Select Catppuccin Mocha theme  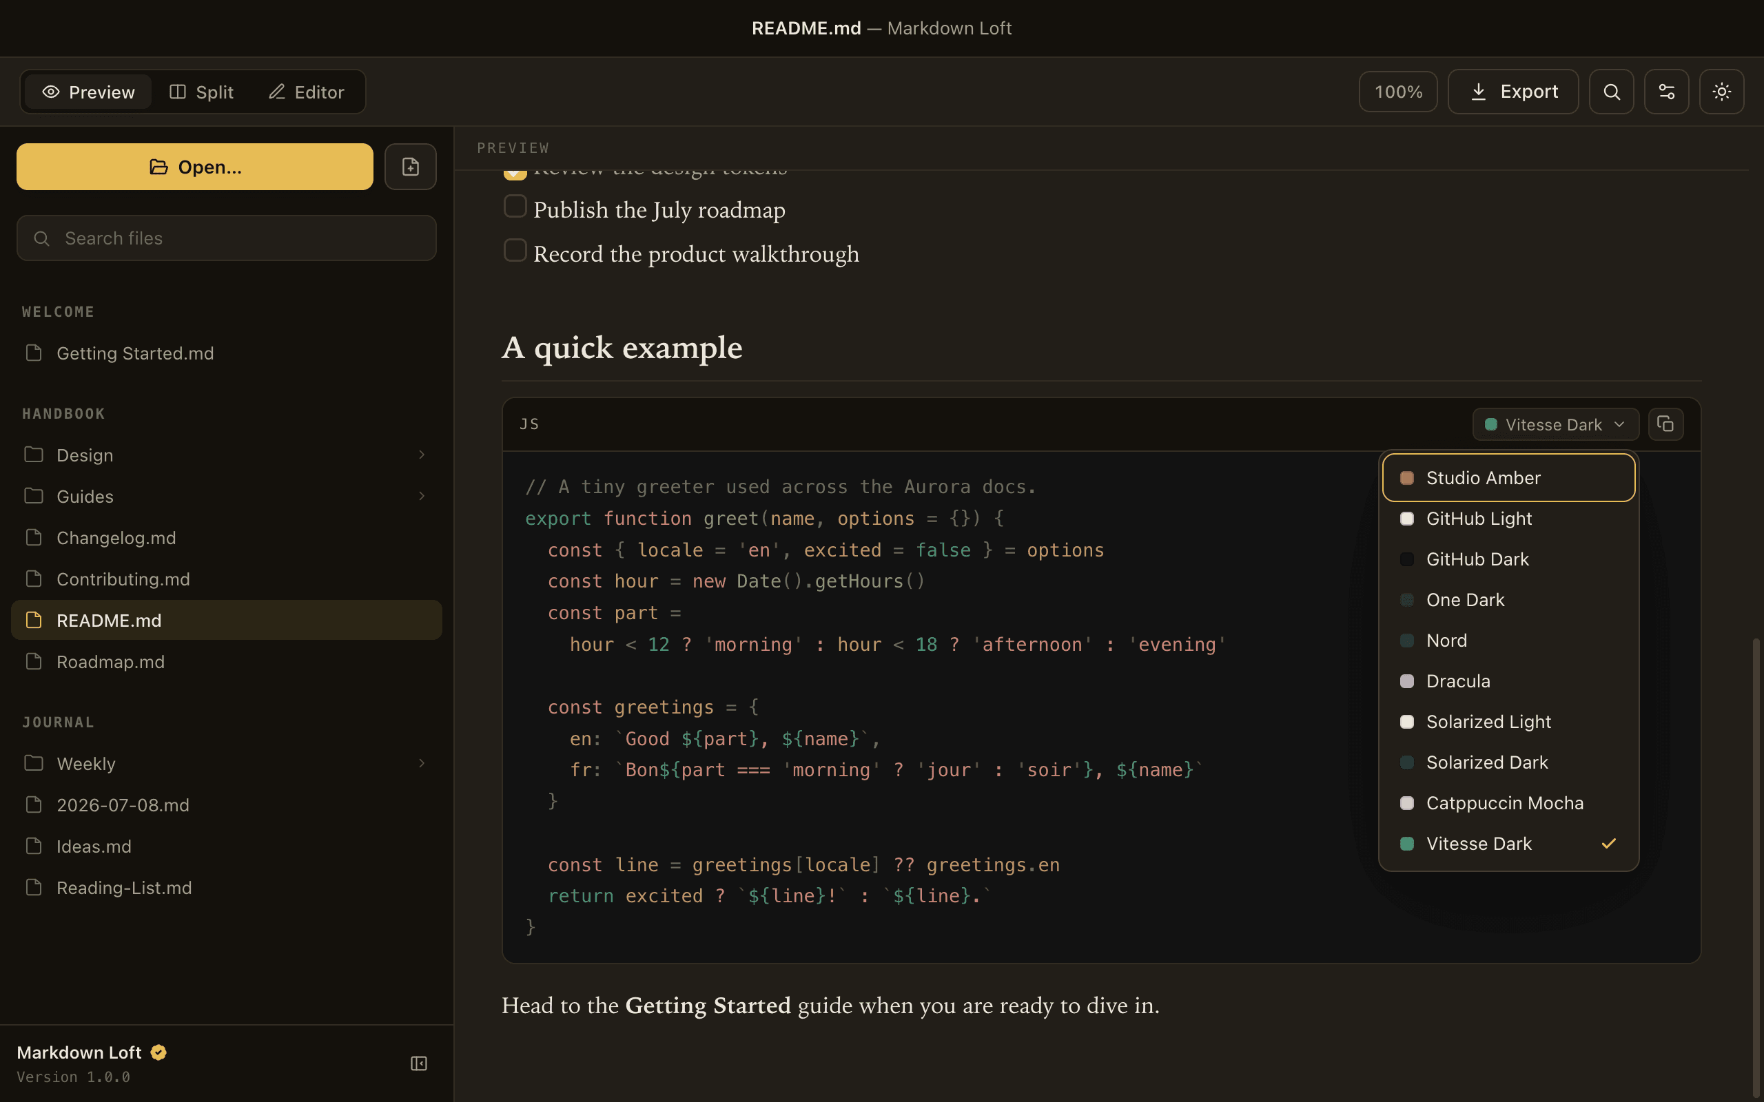click(x=1509, y=803)
